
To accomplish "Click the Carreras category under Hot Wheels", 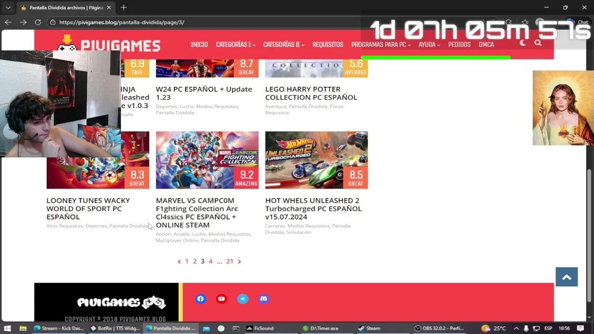I will tap(275, 226).
